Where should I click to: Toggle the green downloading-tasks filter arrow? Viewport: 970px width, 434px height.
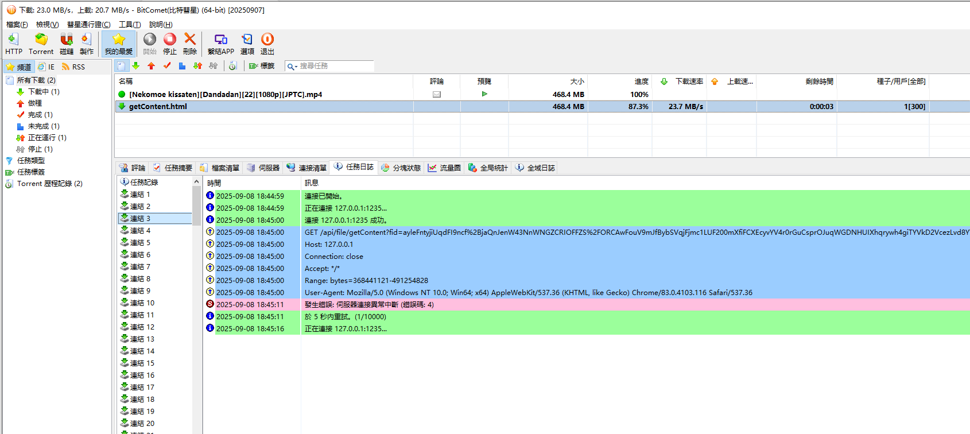click(136, 66)
